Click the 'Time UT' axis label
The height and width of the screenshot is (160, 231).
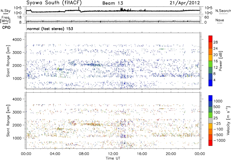[x=113, y=158]
